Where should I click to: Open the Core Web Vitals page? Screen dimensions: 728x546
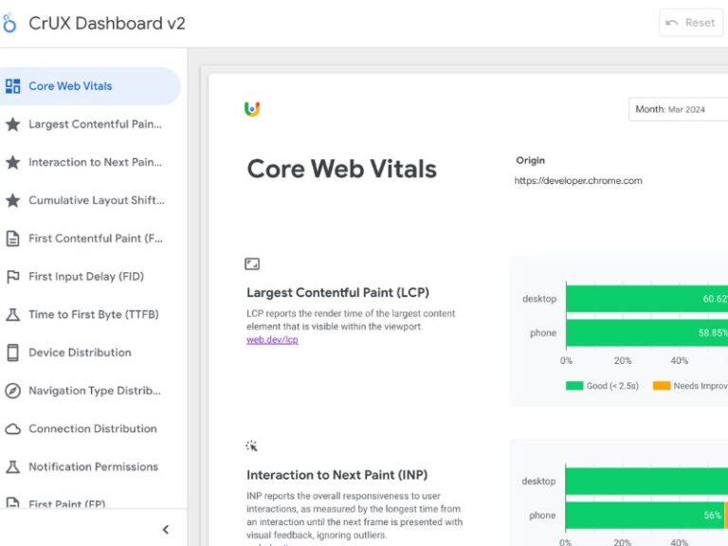pyautogui.click(x=90, y=86)
